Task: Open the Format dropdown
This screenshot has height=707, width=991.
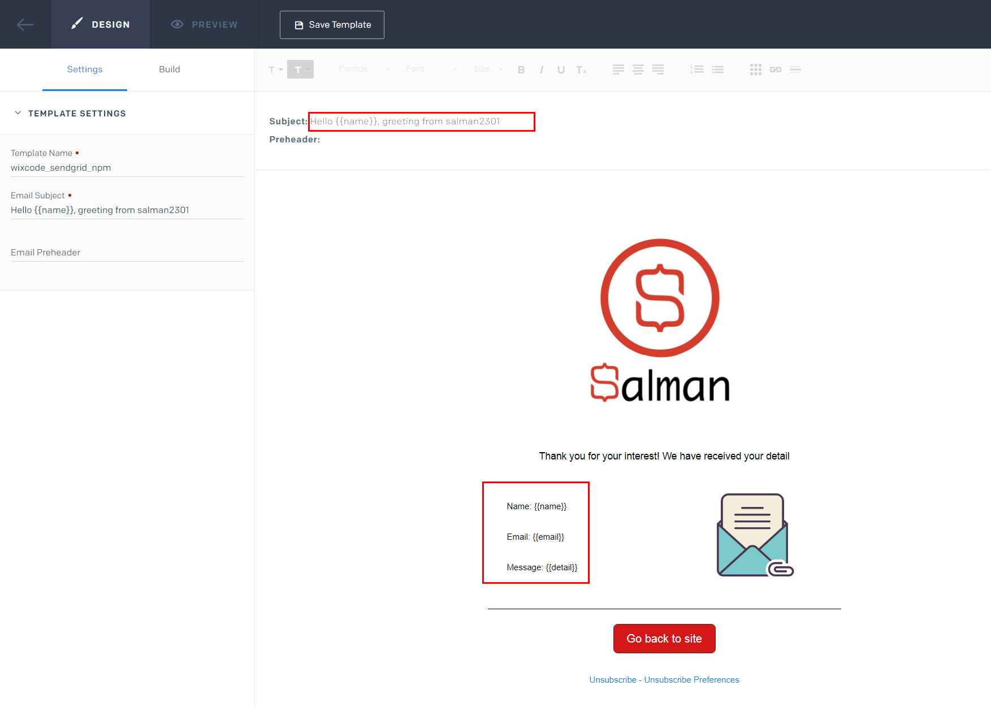Action: (x=362, y=69)
